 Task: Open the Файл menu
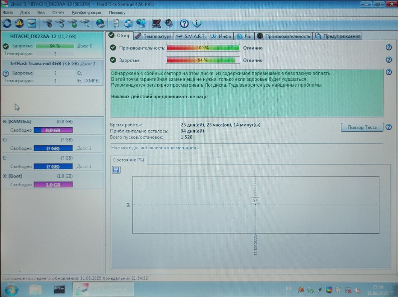(x=8, y=12)
